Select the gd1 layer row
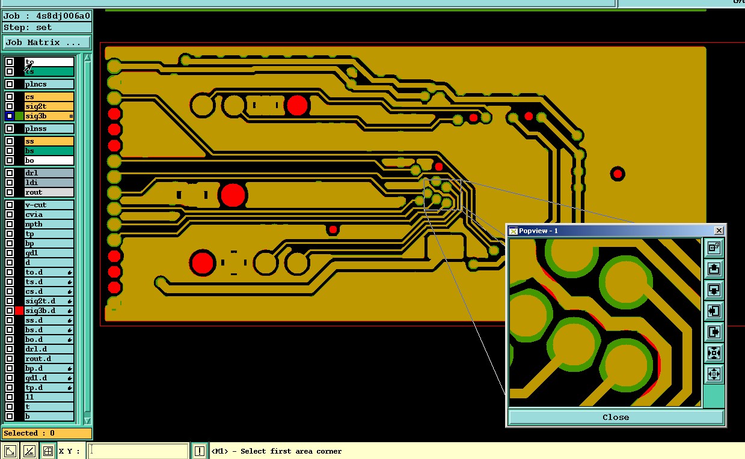Viewport: 745px width, 459px height. [x=49, y=253]
